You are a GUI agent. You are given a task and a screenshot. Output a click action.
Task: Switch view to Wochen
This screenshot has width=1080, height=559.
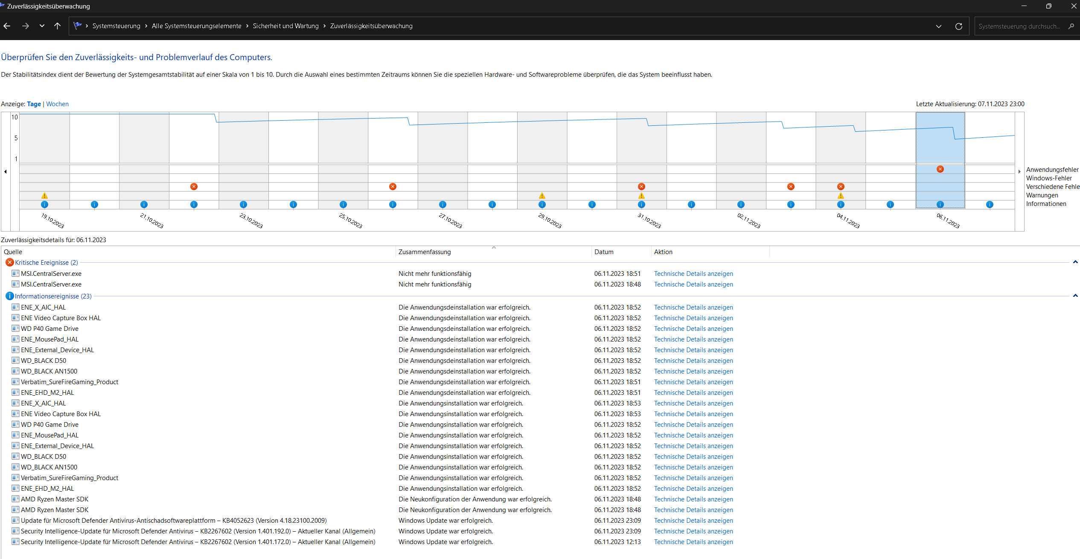tap(57, 104)
